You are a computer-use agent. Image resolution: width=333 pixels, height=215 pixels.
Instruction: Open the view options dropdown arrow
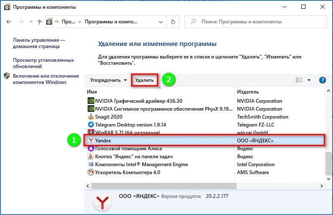pos(309,80)
